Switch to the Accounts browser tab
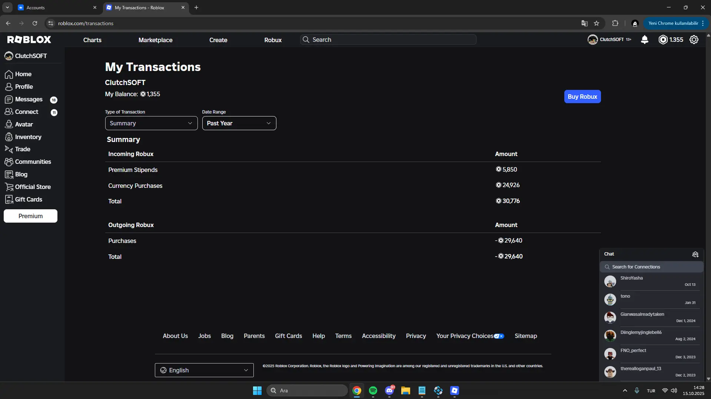 click(56, 7)
